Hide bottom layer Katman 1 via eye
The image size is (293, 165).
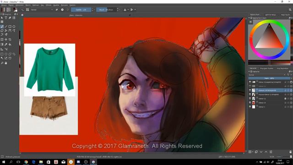[250, 107]
